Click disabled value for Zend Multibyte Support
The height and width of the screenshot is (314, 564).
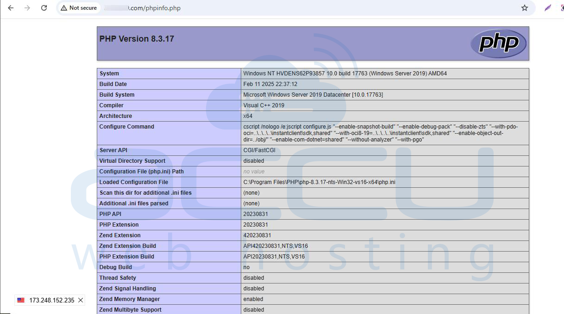(x=254, y=310)
